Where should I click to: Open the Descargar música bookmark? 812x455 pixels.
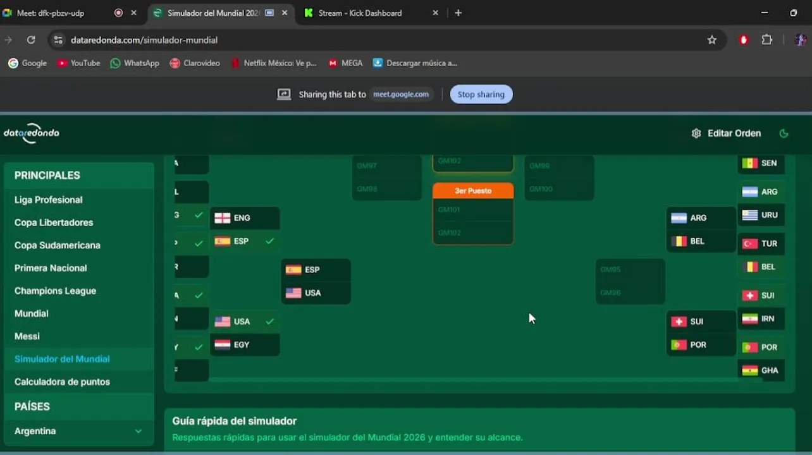click(415, 63)
